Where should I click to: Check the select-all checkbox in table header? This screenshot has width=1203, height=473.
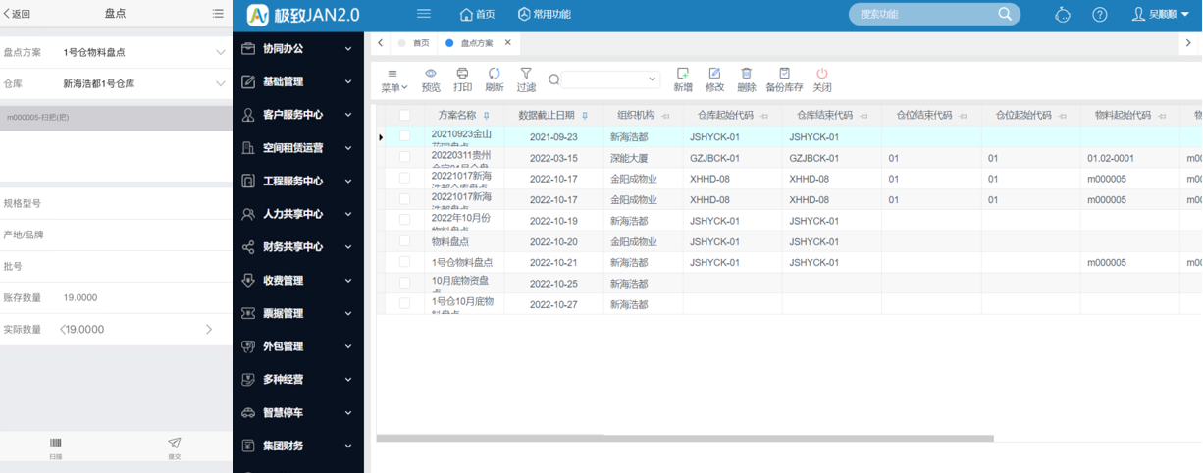click(x=404, y=115)
